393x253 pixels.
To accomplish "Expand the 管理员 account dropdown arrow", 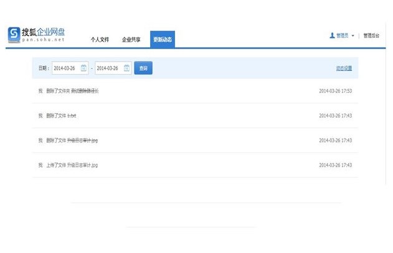I will click(353, 36).
